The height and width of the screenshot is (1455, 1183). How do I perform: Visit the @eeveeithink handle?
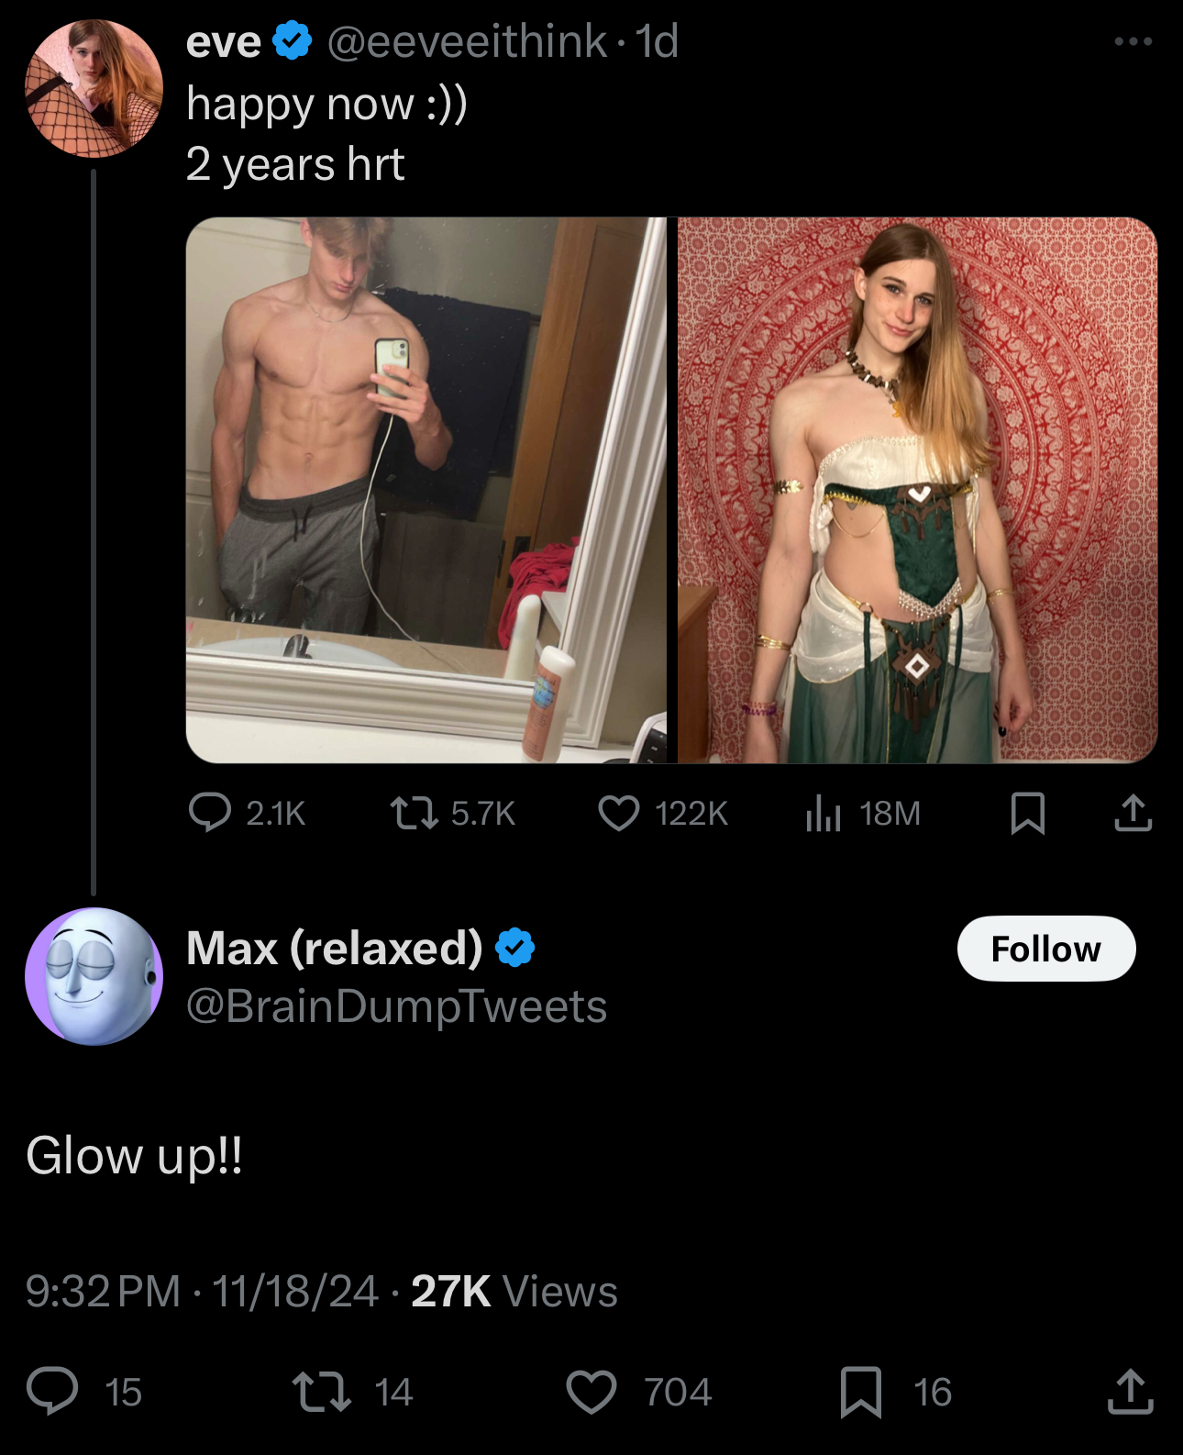(x=466, y=42)
